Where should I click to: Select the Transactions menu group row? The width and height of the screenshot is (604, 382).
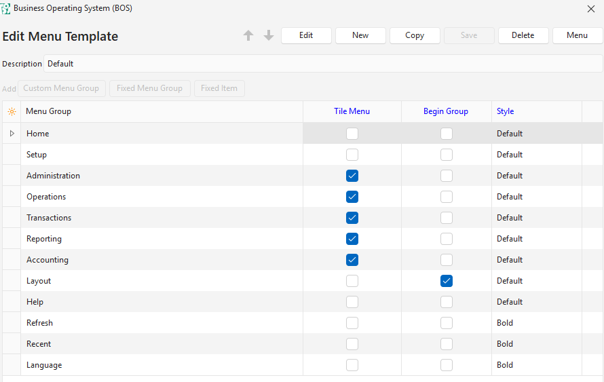49,218
